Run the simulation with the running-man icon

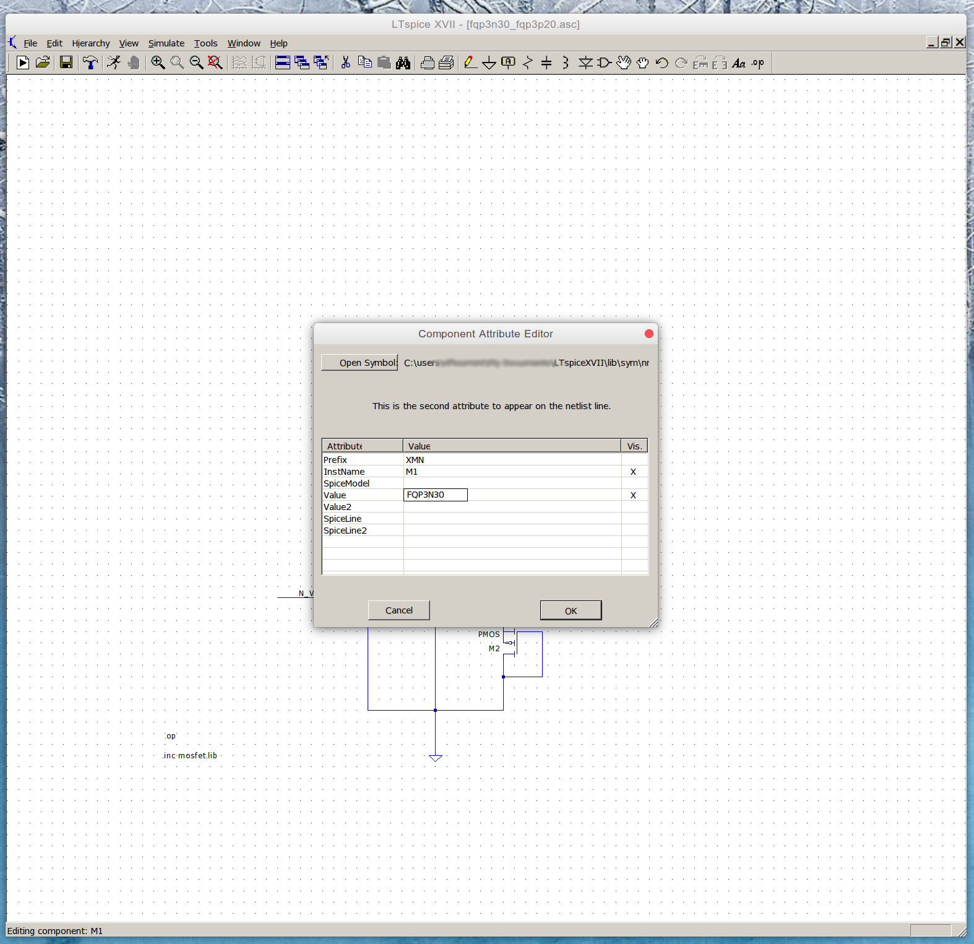coord(114,63)
